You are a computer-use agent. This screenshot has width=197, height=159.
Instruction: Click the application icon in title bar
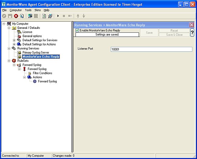pos(4,4)
